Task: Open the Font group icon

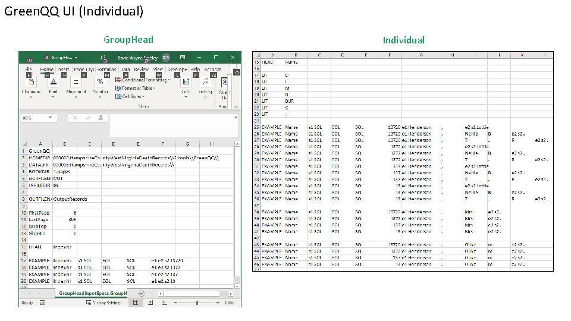Action: coord(53,82)
